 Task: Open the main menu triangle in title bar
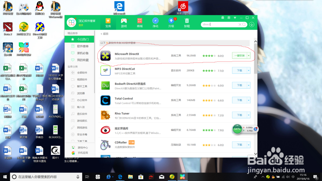tap(235, 18)
